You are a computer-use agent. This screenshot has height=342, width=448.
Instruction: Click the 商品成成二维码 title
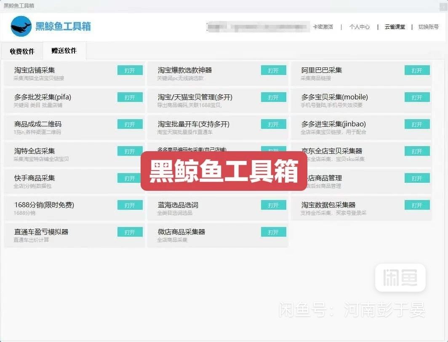coord(38,124)
